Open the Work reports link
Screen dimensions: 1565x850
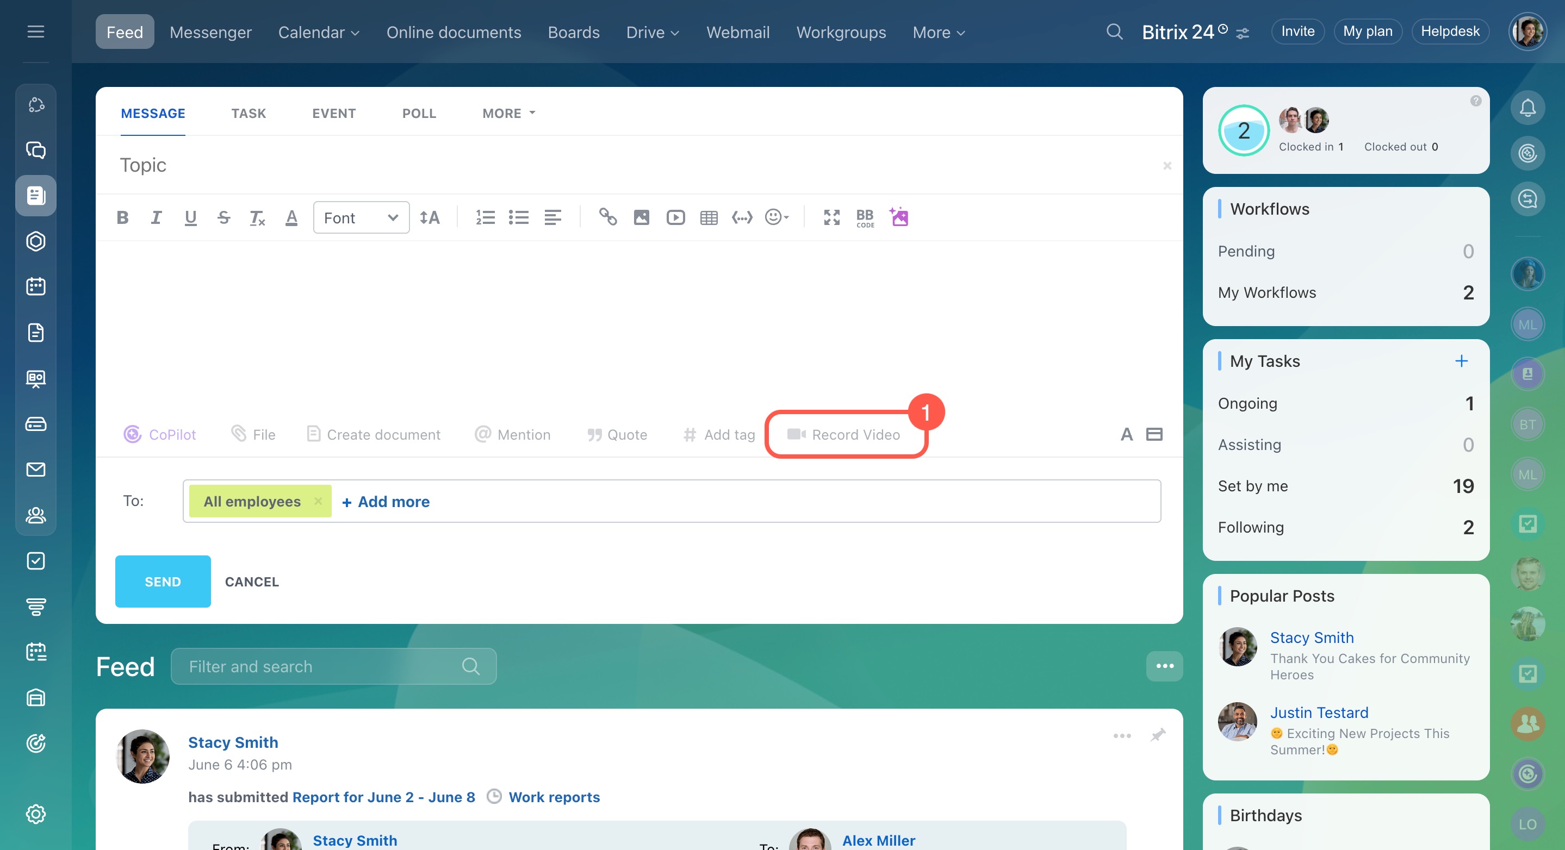tap(554, 797)
